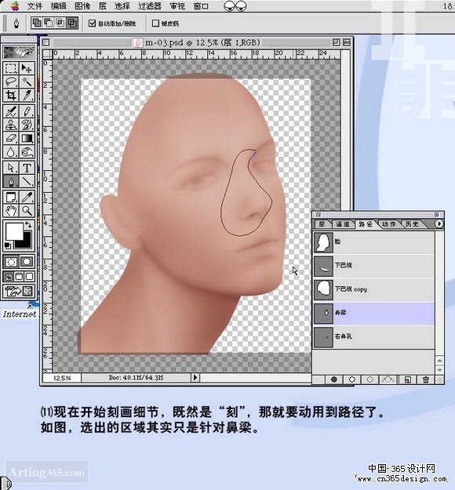
Task: Open status bar popup arrow next to Doc size
Action: click(x=195, y=378)
